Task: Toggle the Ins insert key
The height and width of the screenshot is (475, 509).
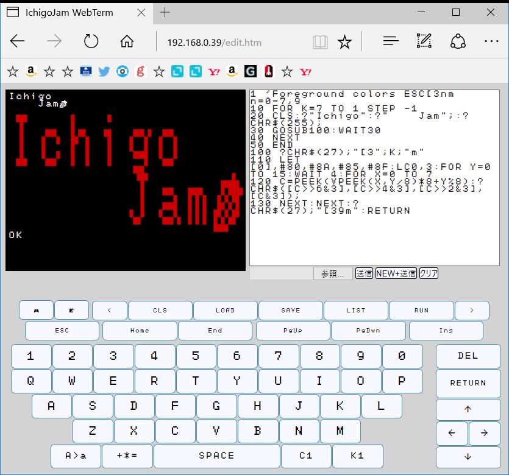Action: pos(446,331)
